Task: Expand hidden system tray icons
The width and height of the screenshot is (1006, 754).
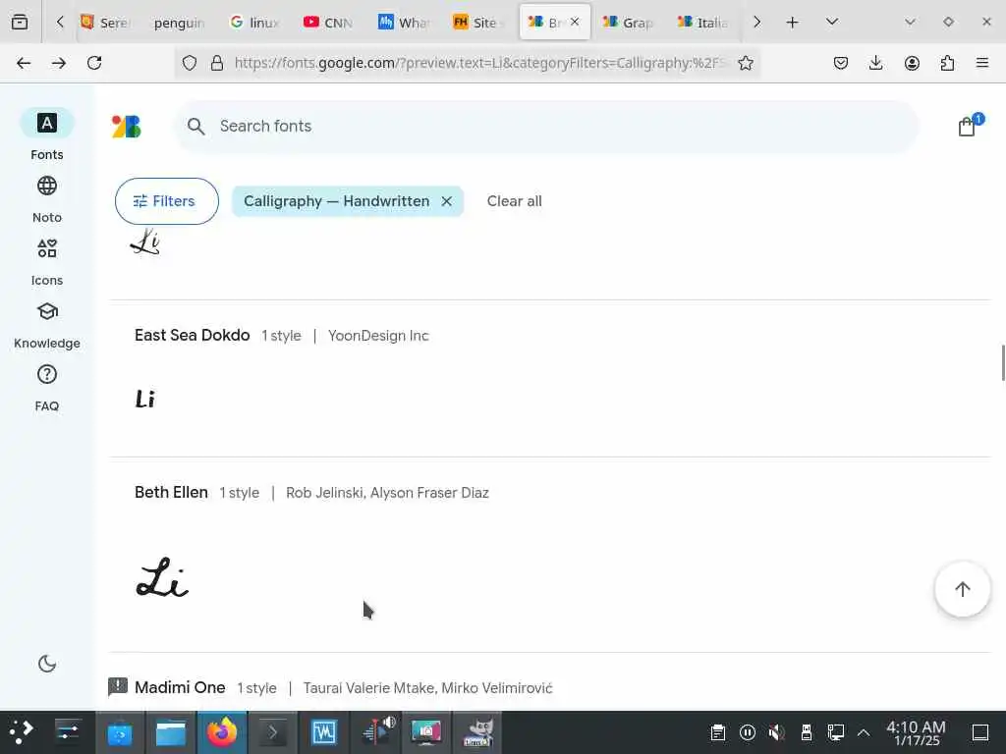Action: click(864, 732)
